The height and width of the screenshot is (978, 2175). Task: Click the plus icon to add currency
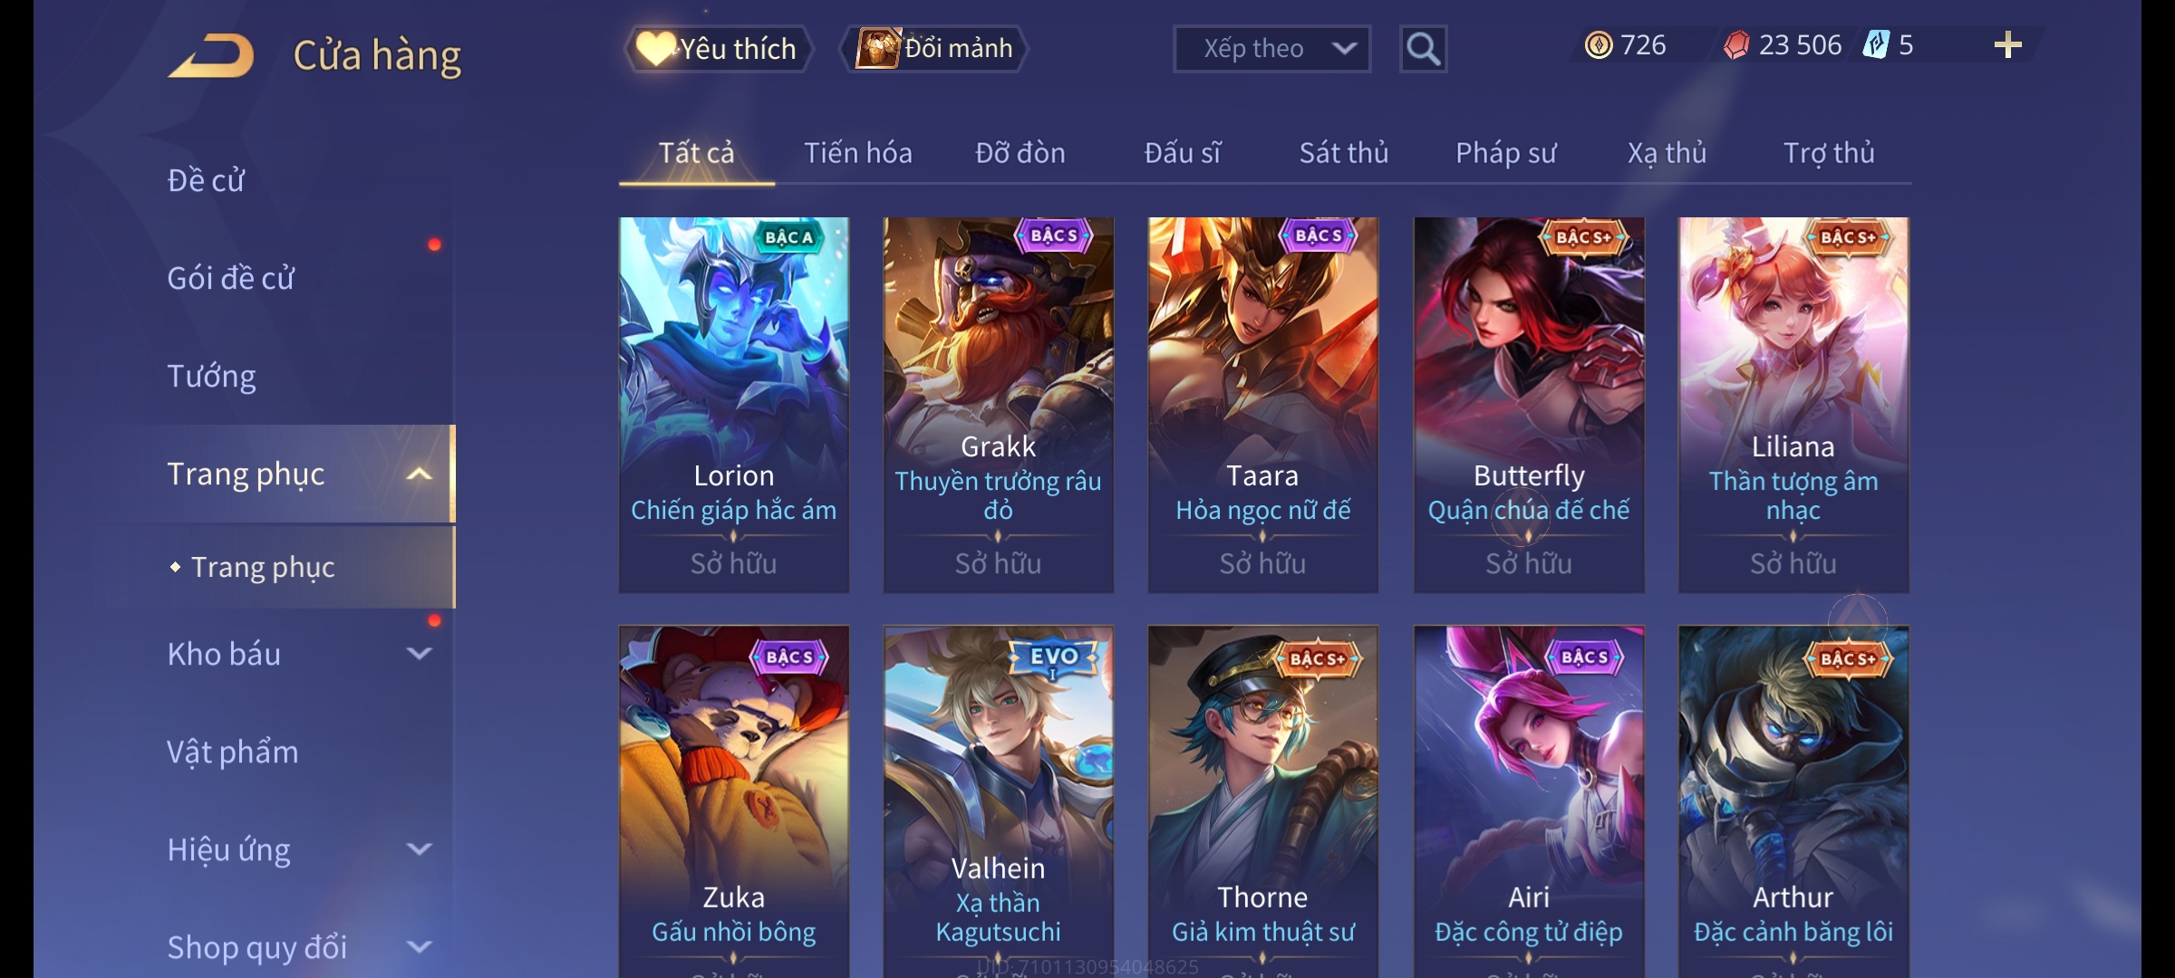click(2008, 45)
